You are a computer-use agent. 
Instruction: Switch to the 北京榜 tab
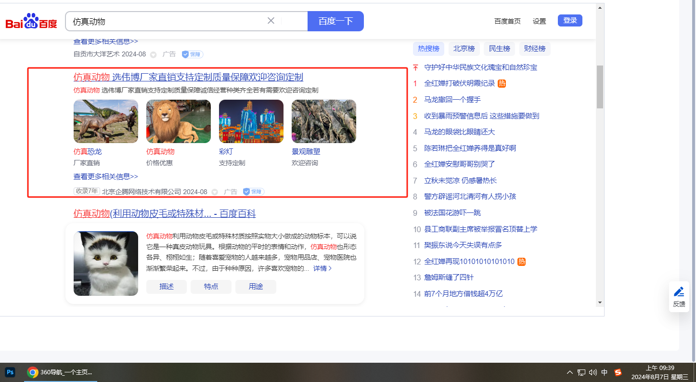pos(464,49)
